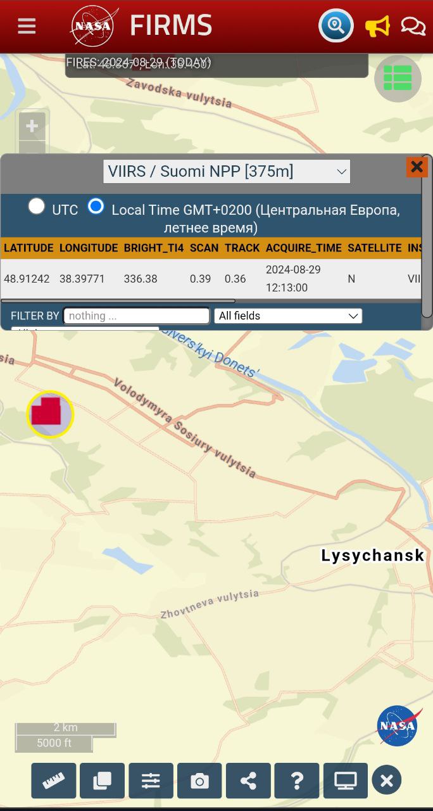This screenshot has height=811, width=433.
Task: Expand the VIIRS / Suomi NPP dropdown
Action: 227,172
